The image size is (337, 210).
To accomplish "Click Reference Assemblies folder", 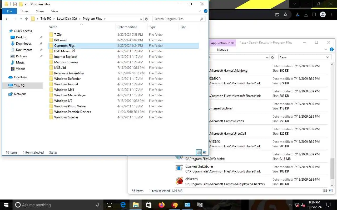I will tap(124, 73).
